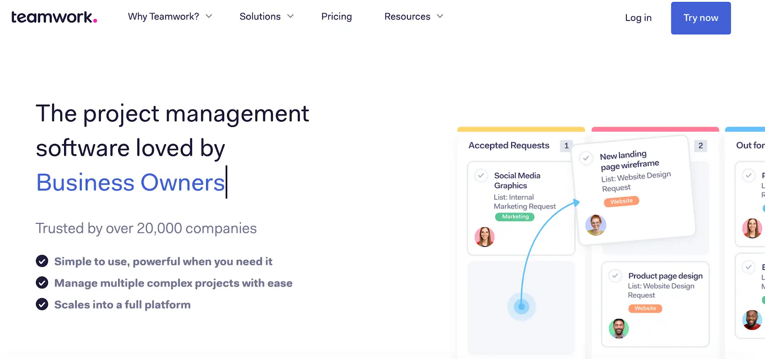Expand the Solutions chevron arrow
The width and height of the screenshot is (765, 359).
290,16
